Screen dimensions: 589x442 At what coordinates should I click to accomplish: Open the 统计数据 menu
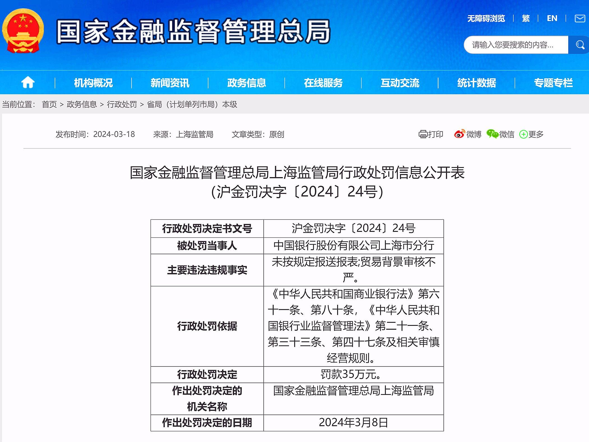click(x=477, y=83)
